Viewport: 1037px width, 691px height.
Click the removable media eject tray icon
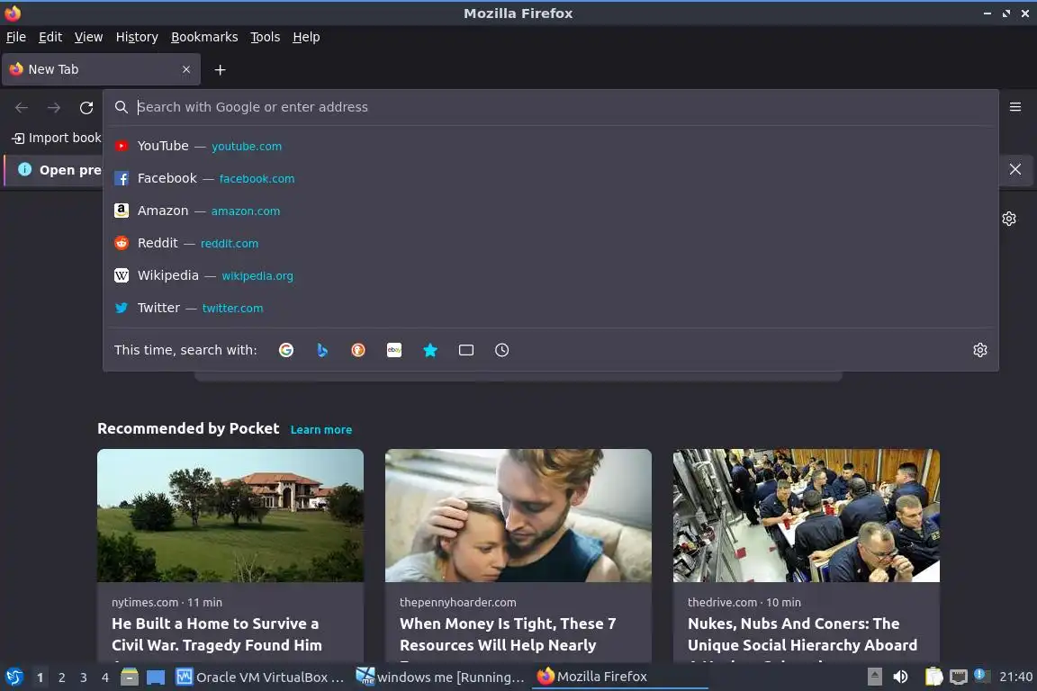[x=874, y=677]
